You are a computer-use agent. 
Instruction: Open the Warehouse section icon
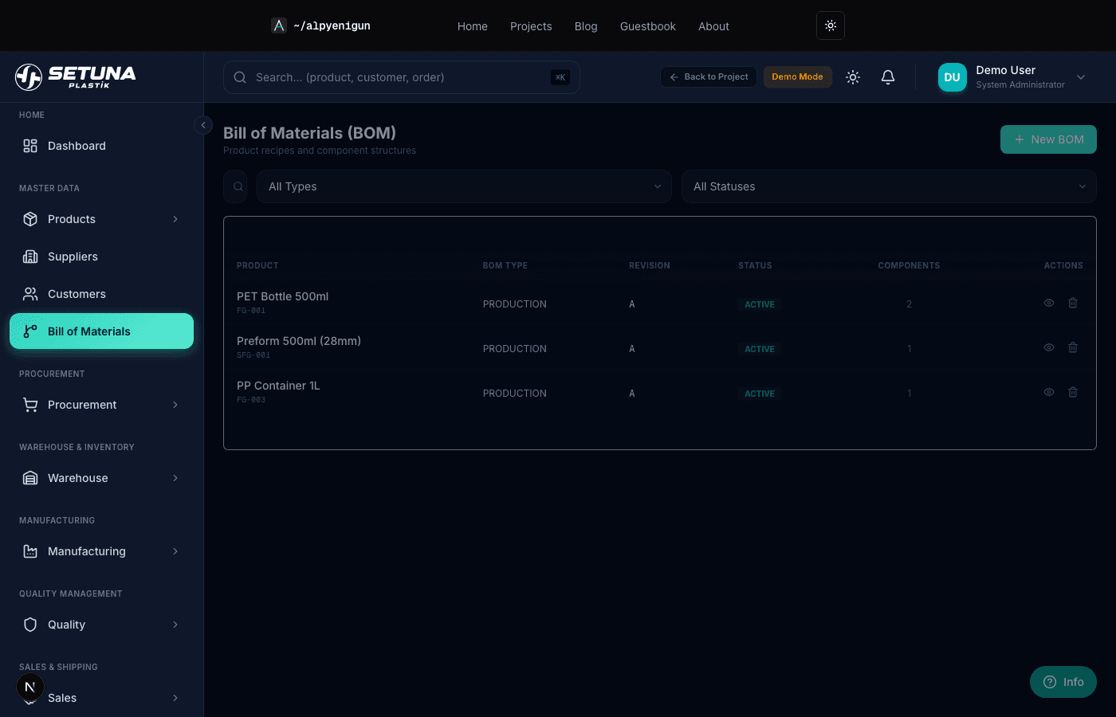[x=30, y=478]
